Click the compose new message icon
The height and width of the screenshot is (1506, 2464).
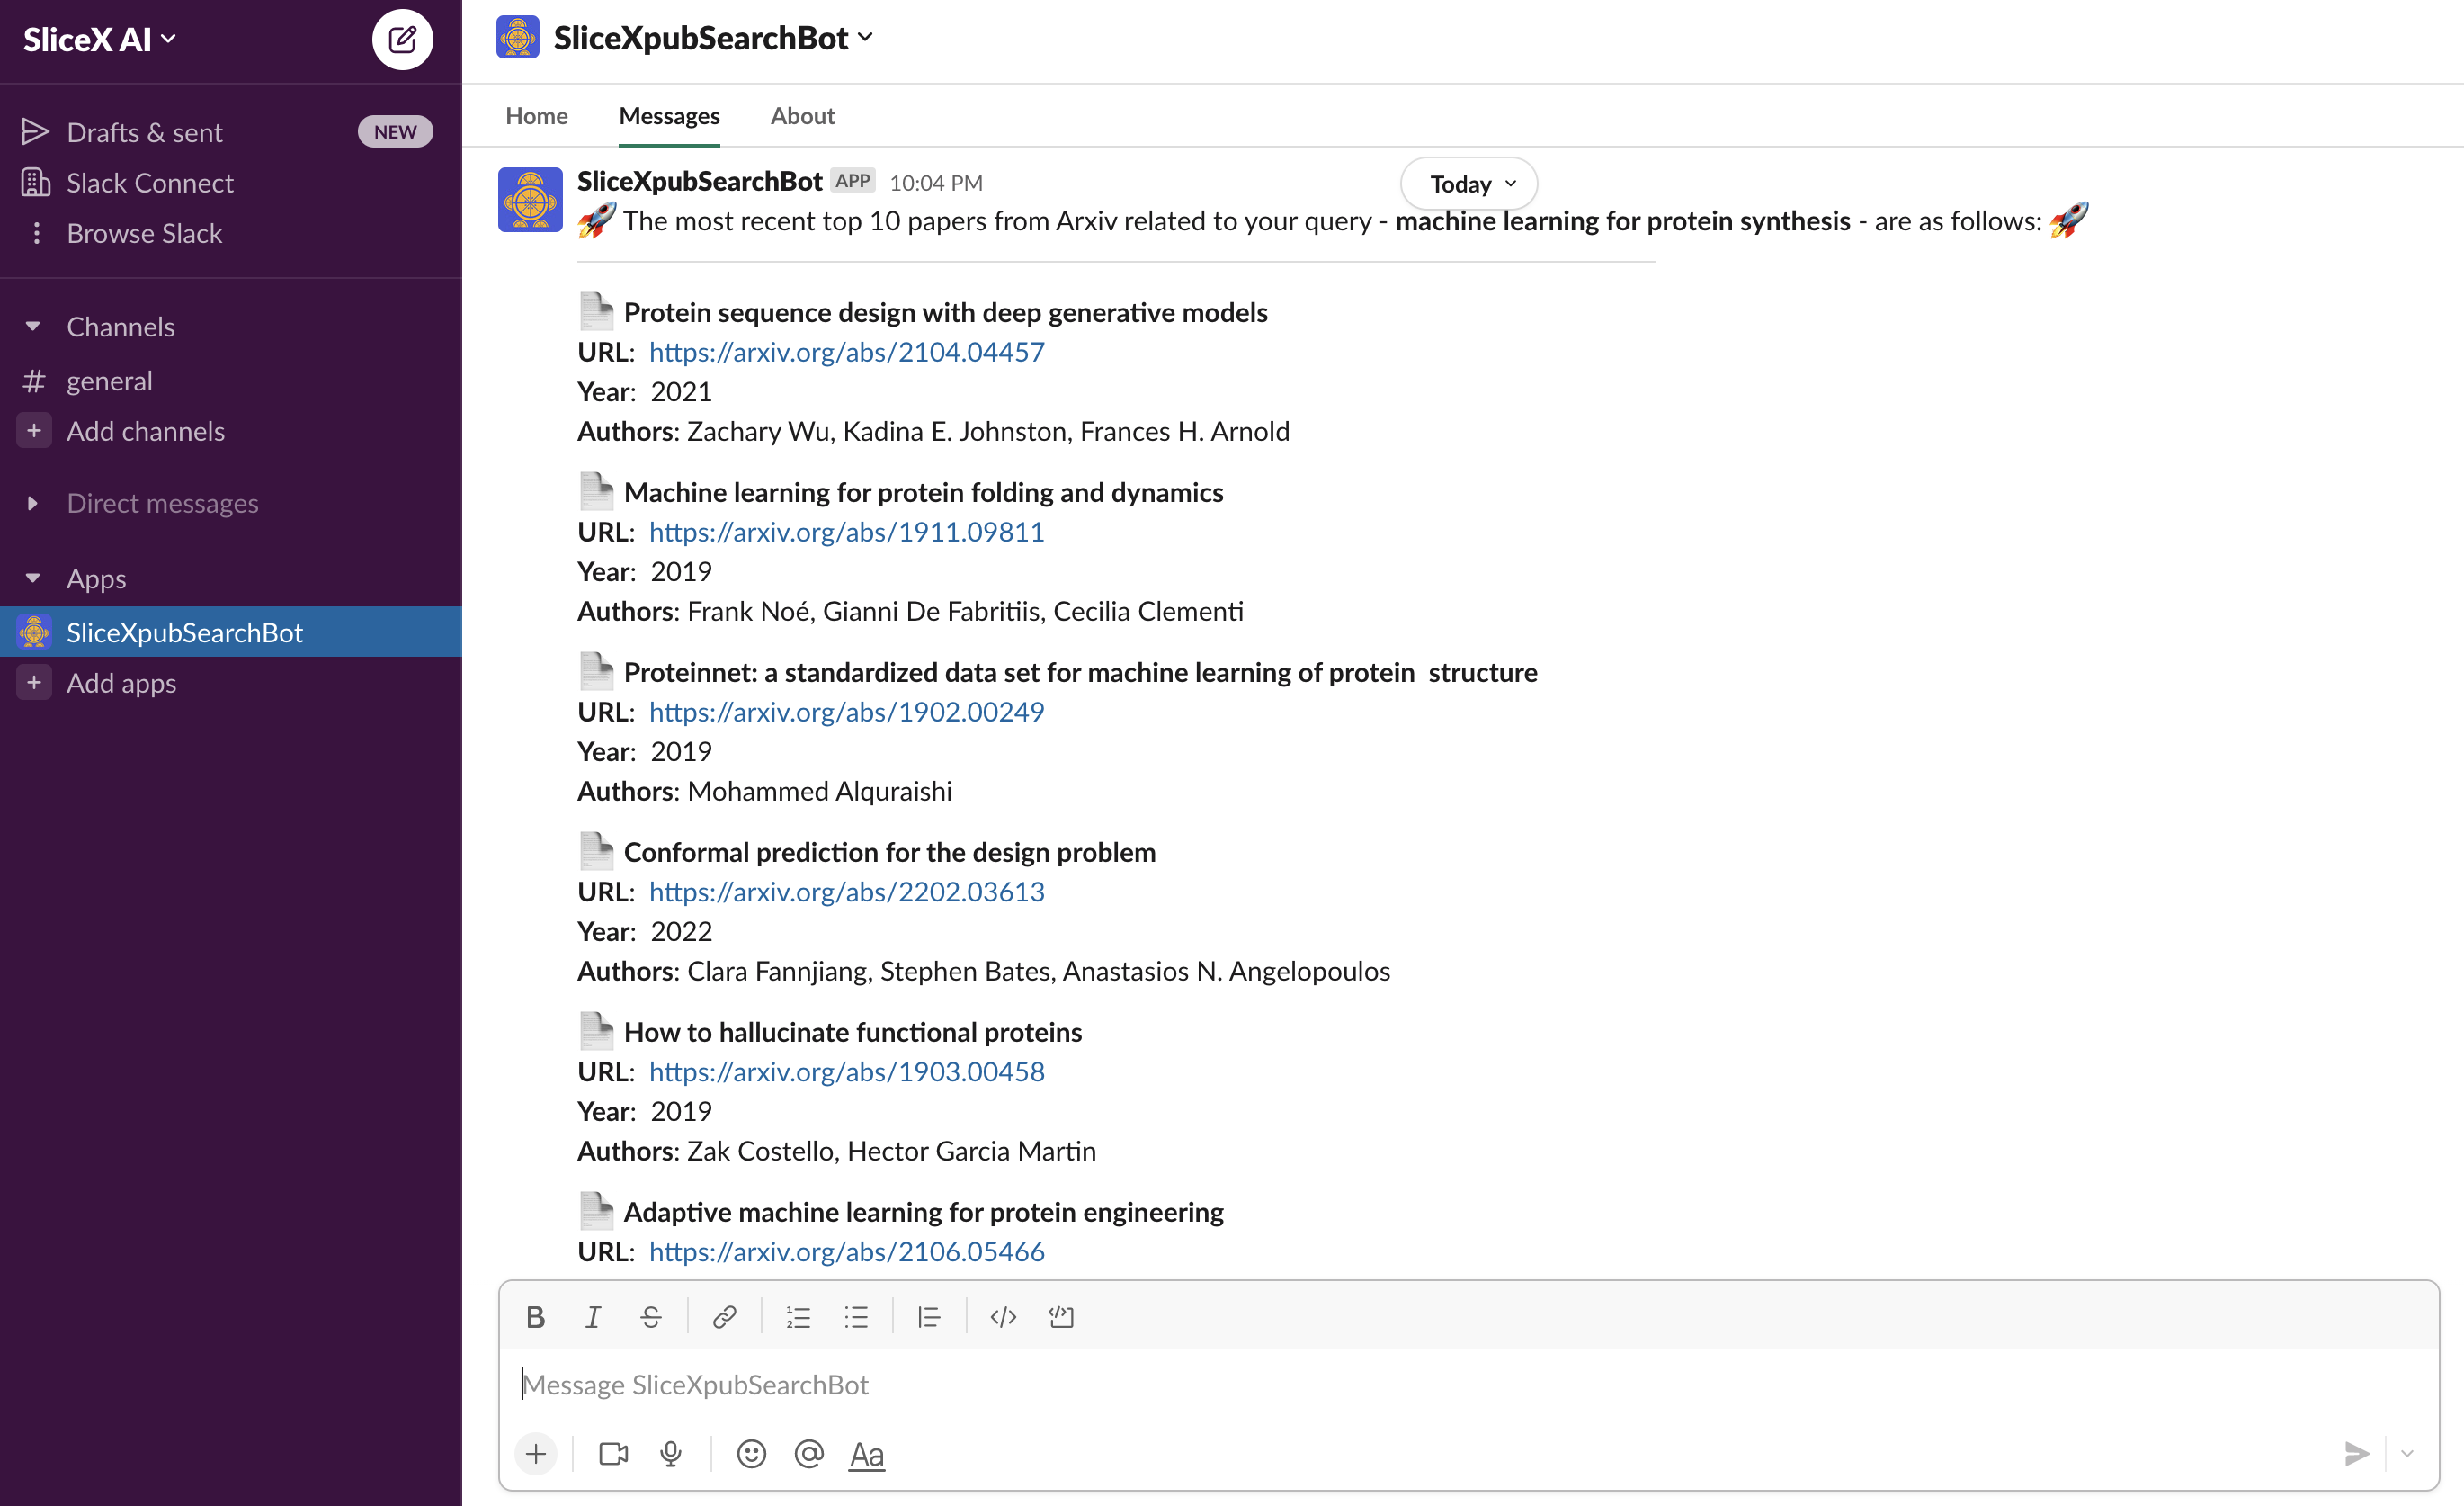tap(402, 40)
